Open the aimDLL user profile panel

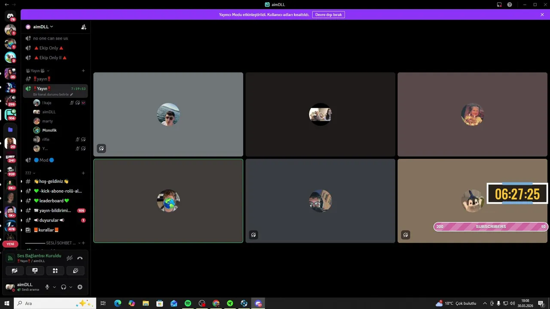pos(23,287)
